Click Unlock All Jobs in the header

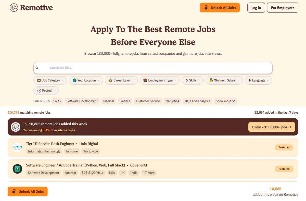point(220,8)
